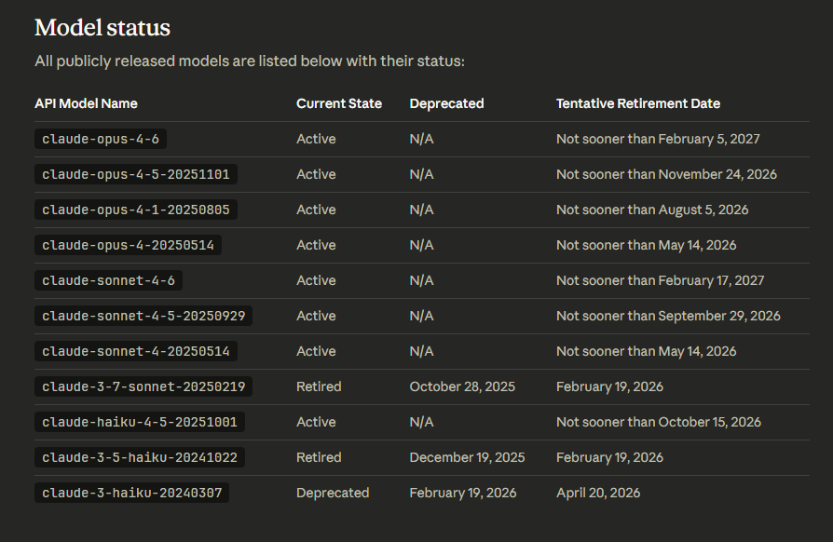Viewport: 833px width, 542px height.
Task: Select claude-3-7-sonnet-20250219 model name
Action: click(x=143, y=386)
